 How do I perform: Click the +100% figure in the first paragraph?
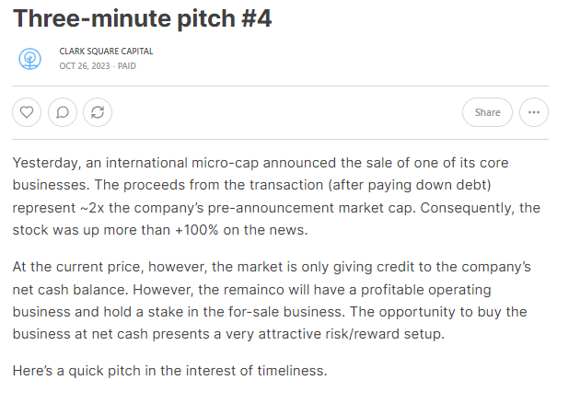pos(197,230)
